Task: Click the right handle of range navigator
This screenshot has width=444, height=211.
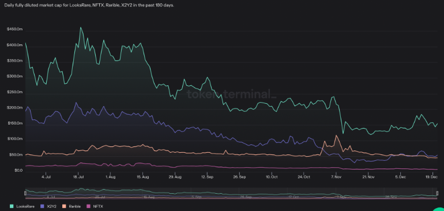Action: coord(438,193)
